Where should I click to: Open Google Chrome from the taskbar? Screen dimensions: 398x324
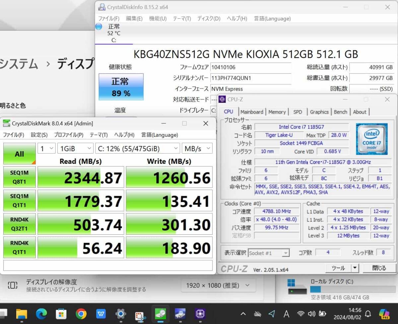(x=81, y=313)
